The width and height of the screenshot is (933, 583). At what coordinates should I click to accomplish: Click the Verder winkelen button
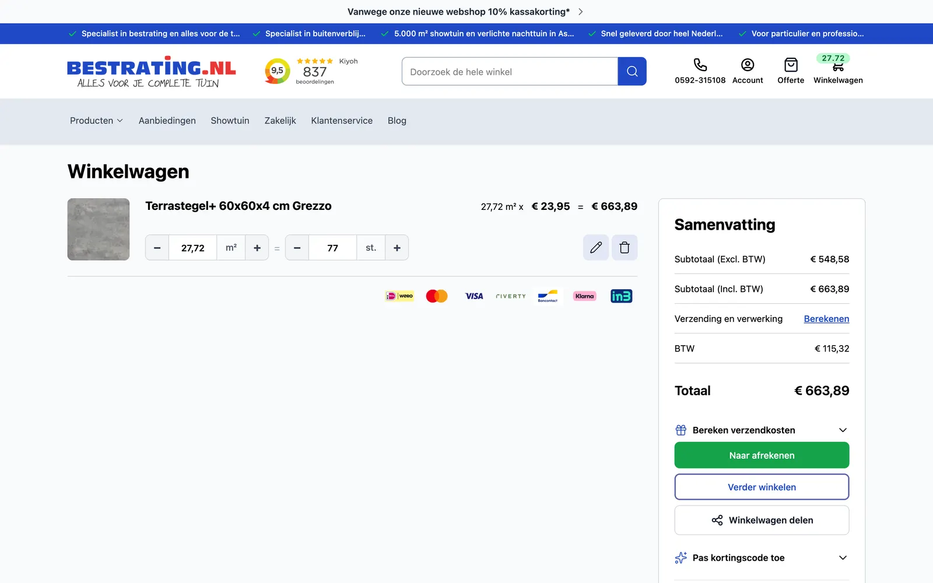point(762,487)
